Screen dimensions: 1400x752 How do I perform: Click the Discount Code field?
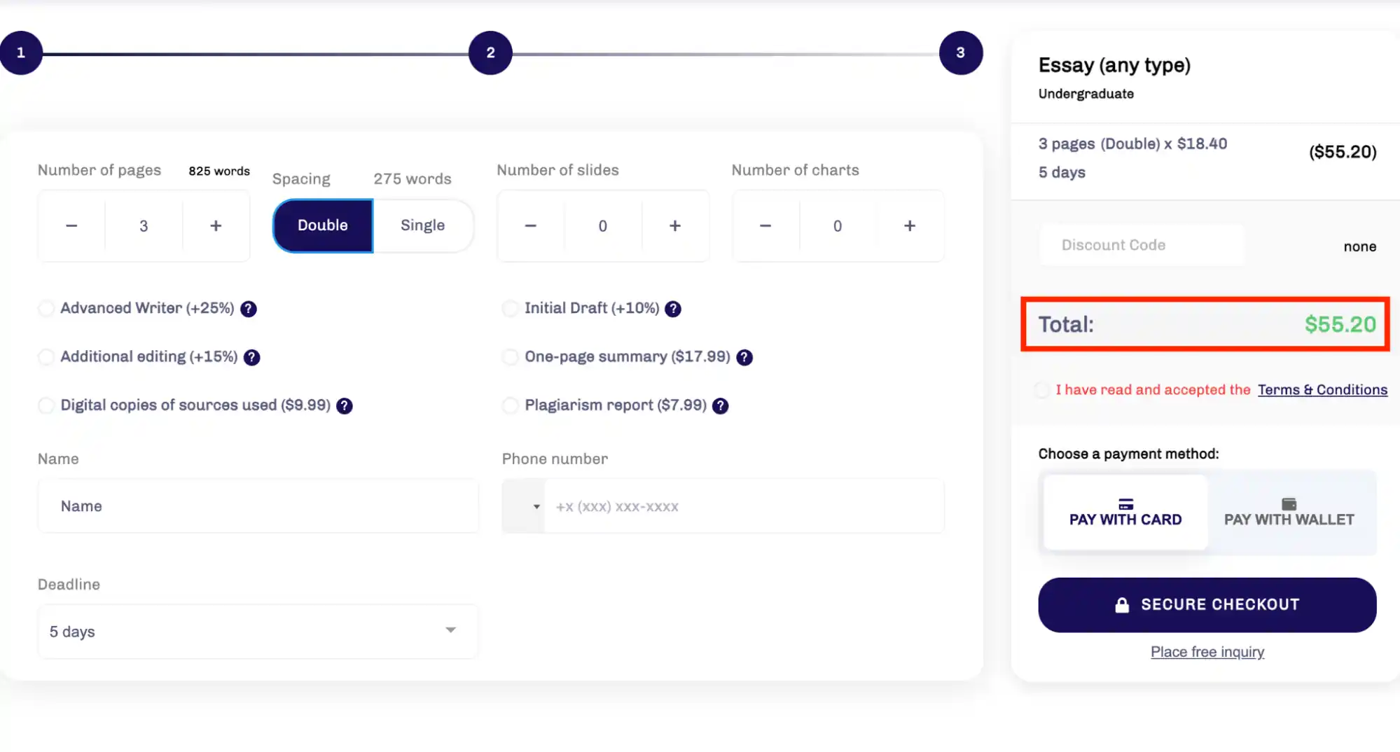tap(1142, 245)
